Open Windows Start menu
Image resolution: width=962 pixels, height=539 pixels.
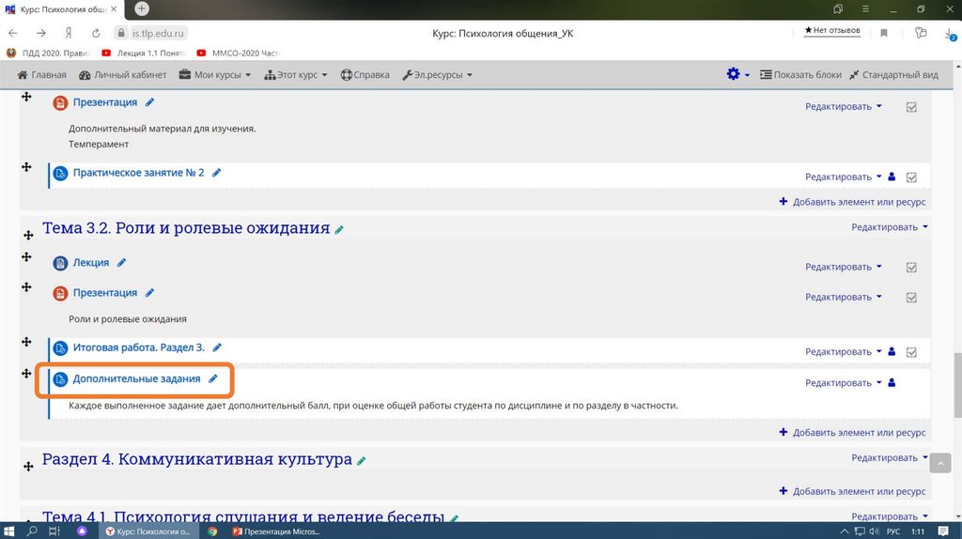click(8, 531)
